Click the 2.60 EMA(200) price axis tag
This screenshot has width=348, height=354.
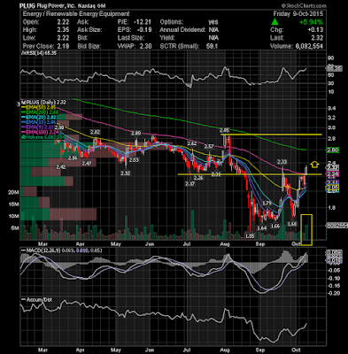333,150
